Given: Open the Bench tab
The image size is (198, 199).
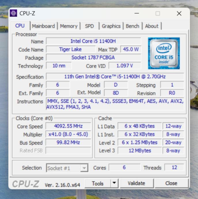Looking at the screenshot, I should tap(132, 26).
